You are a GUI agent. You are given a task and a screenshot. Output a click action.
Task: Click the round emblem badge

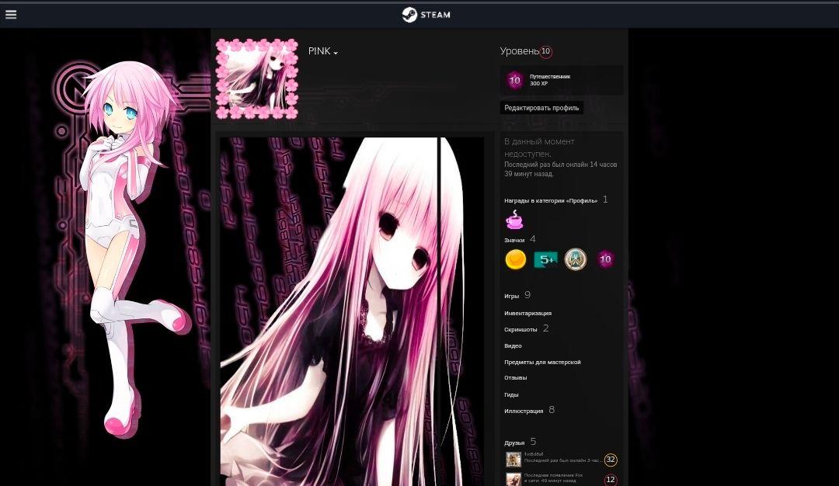coord(575,259)
